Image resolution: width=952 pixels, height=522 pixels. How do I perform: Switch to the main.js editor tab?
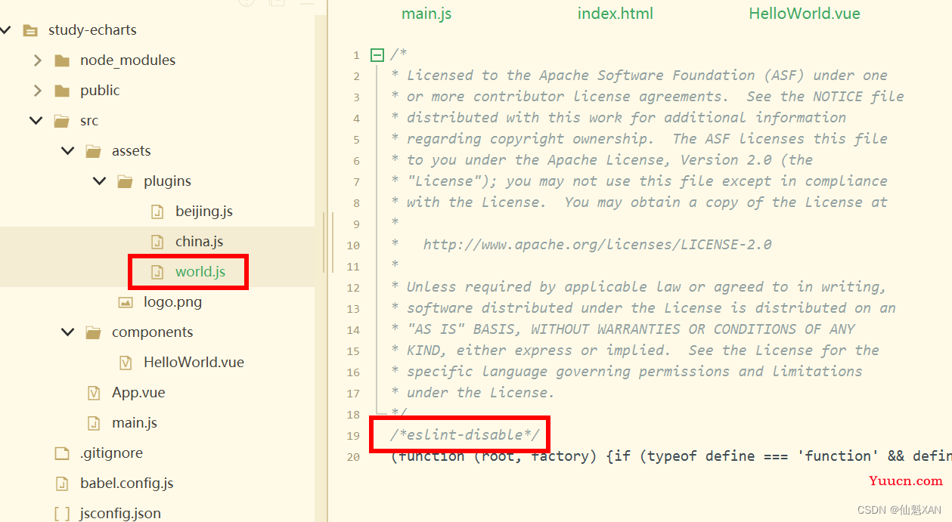[426, 14]
